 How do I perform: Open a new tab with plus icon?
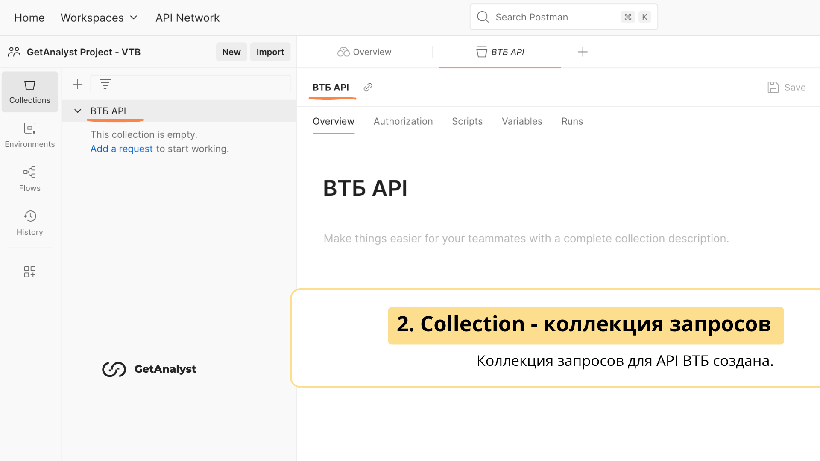[583, 52]
